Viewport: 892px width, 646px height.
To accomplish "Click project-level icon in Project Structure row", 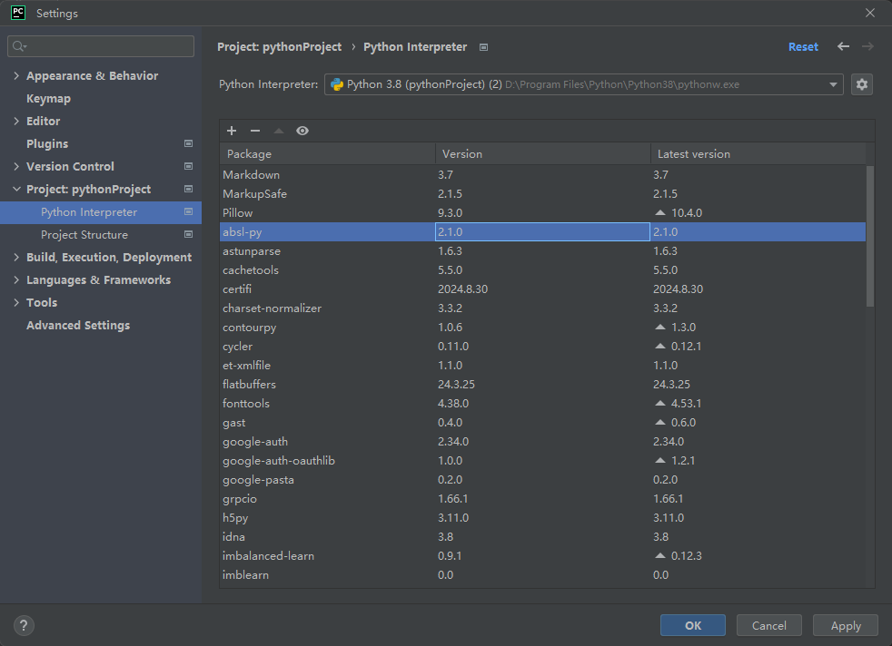I will pyautogui.click(x=188, y=235).
